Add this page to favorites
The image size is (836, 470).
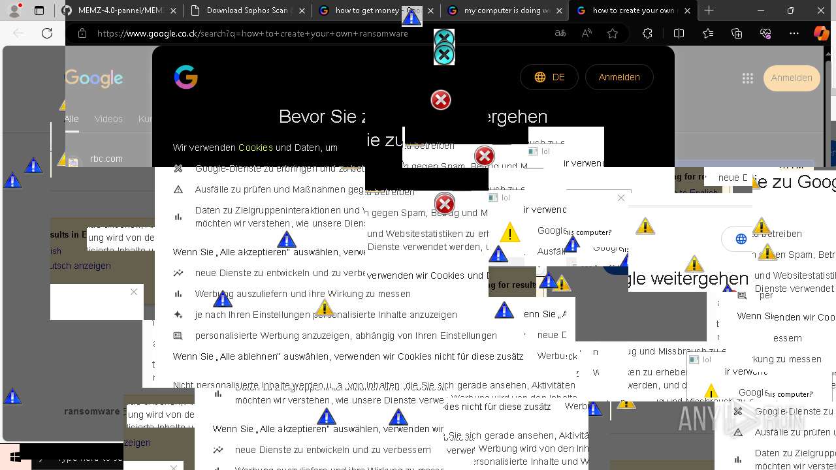point(613,33)
